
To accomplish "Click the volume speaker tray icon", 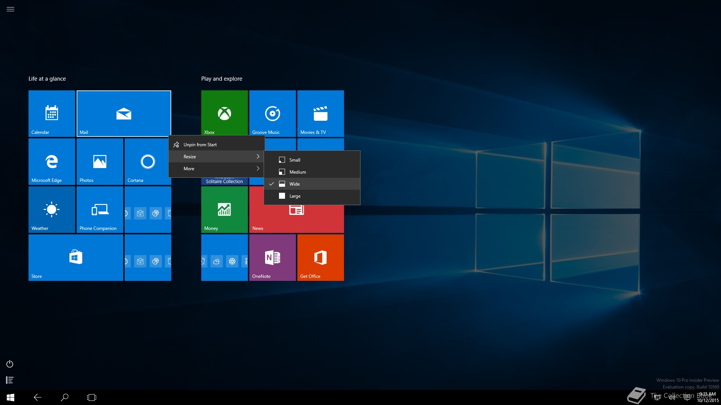I will [672, 397].
